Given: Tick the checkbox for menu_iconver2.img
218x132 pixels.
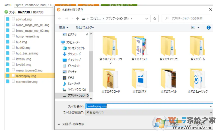Looking at the screenshot, I should pyautogui.click(x=13, y=70).
